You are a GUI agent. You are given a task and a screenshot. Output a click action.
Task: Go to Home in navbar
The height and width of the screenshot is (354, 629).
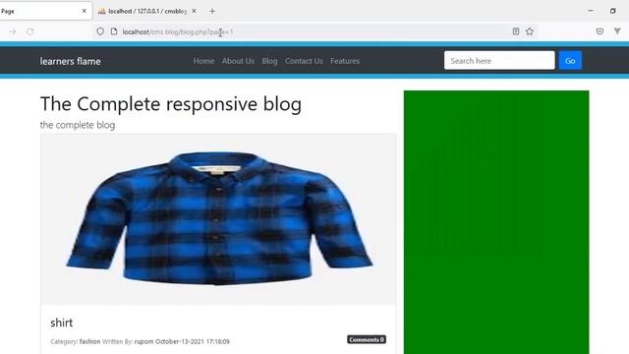coord(203,61)
